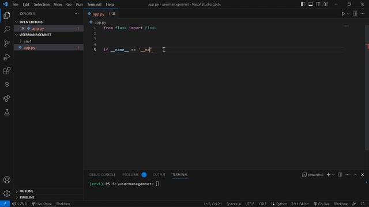369x207 pixels.
Task: Open the launch profile dropdown arrow
Action: tap(333, 175)
